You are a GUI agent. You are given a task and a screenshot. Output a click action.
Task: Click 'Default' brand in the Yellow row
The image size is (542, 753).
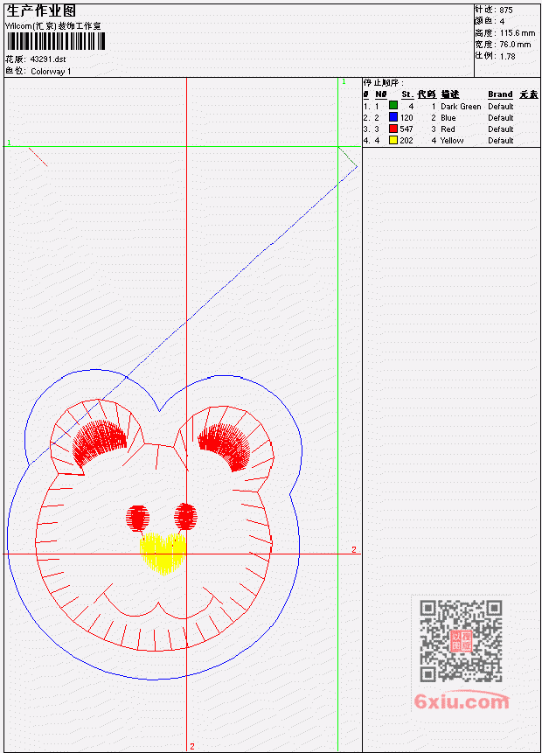pyautogui.click(x=501, y=141)
